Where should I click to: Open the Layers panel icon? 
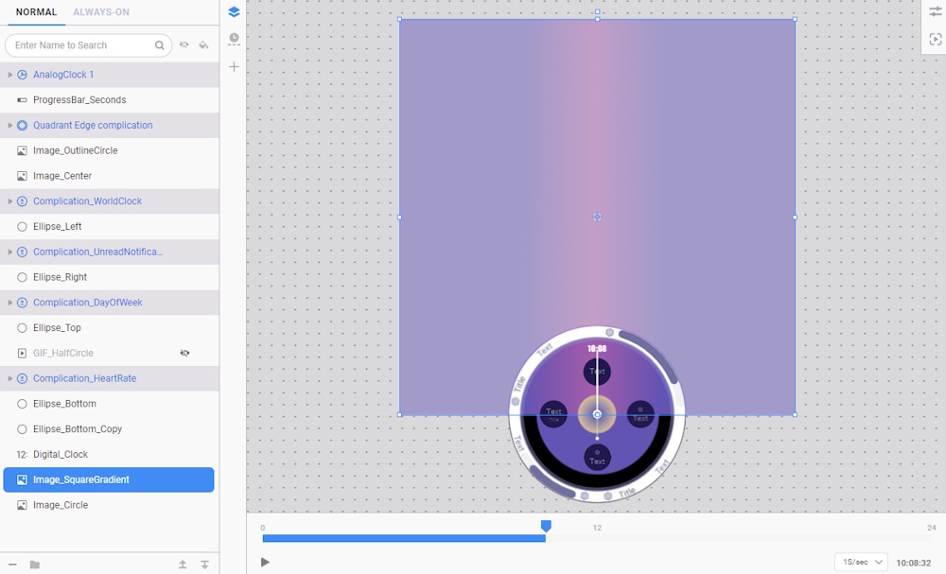234,12
